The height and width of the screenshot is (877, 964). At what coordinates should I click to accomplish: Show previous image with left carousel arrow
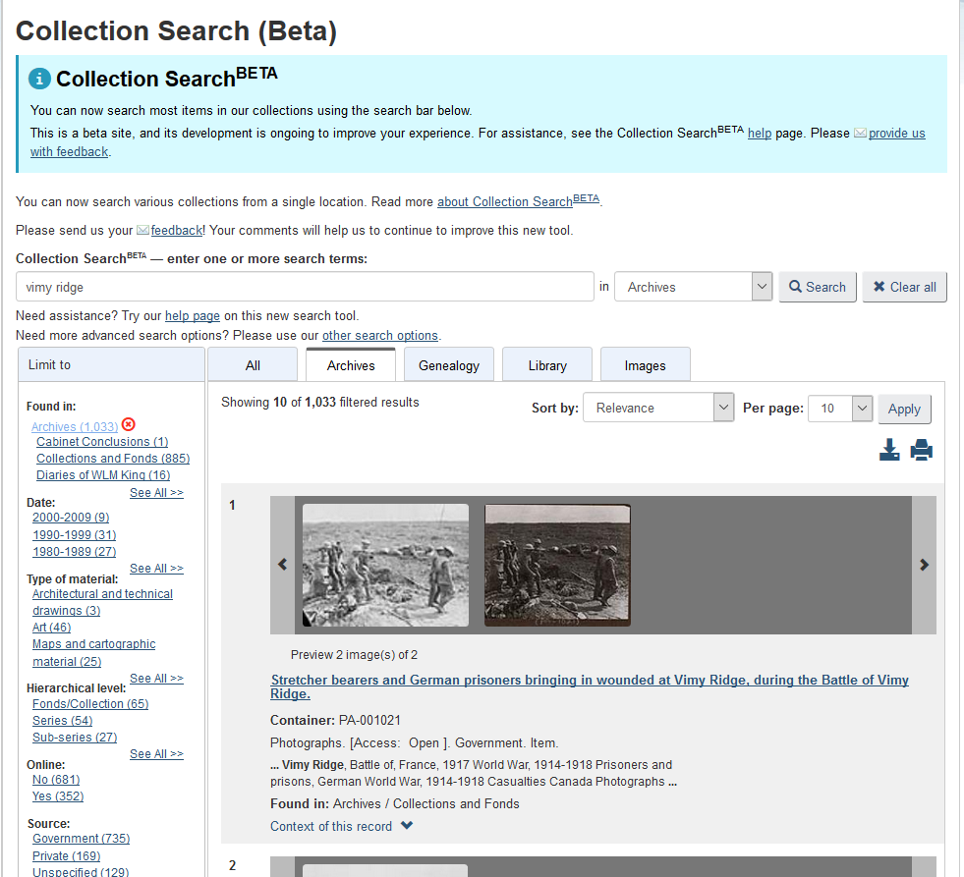(x=282, y=565)
